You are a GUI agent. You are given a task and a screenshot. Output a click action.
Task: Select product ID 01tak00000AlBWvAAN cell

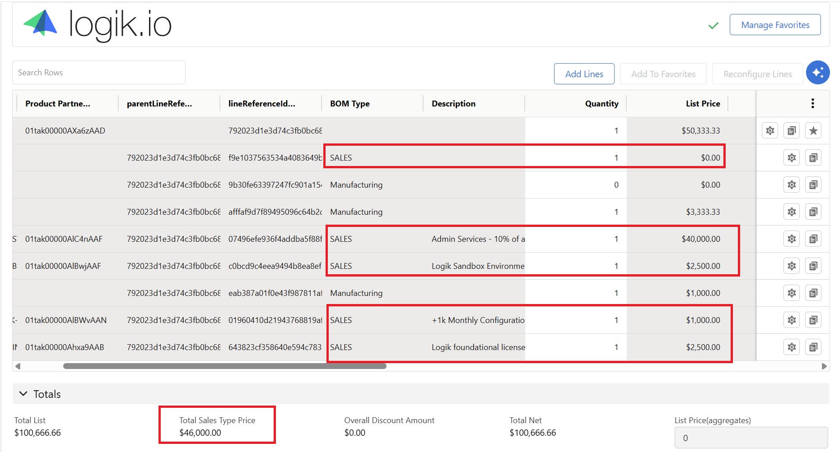point(66,320)
